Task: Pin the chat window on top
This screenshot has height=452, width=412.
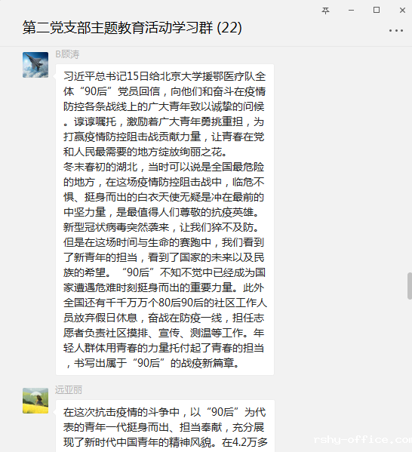Action: [x=325, y=11]
